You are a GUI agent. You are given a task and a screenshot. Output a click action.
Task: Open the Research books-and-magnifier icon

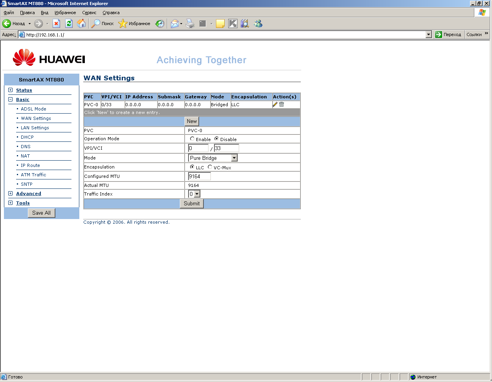click(245, 24)
